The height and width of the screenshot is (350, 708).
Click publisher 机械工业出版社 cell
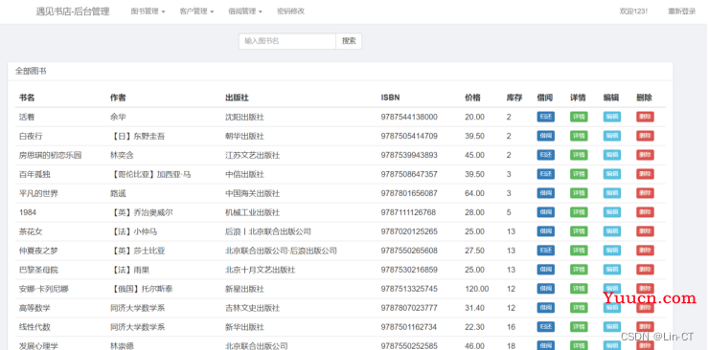point(252,212)
